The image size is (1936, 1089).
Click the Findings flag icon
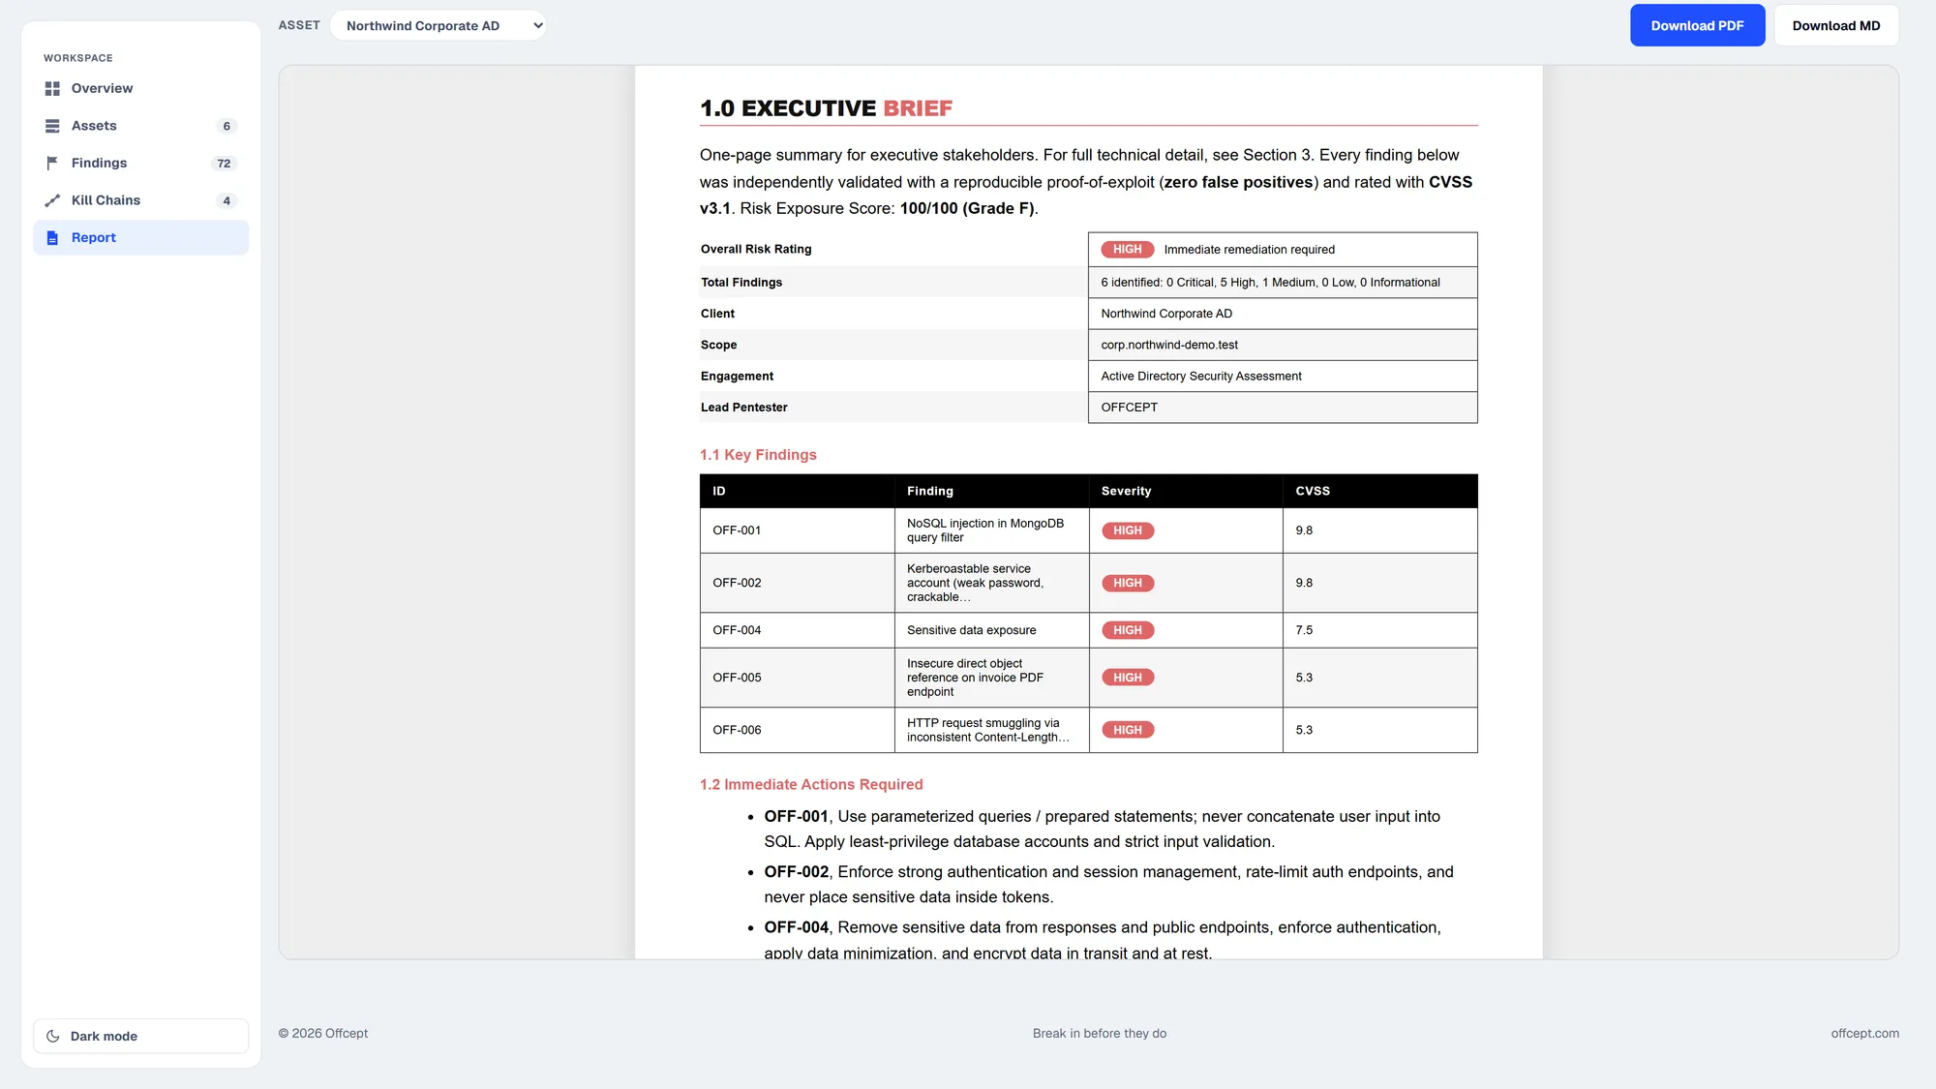tap(52, 163)
